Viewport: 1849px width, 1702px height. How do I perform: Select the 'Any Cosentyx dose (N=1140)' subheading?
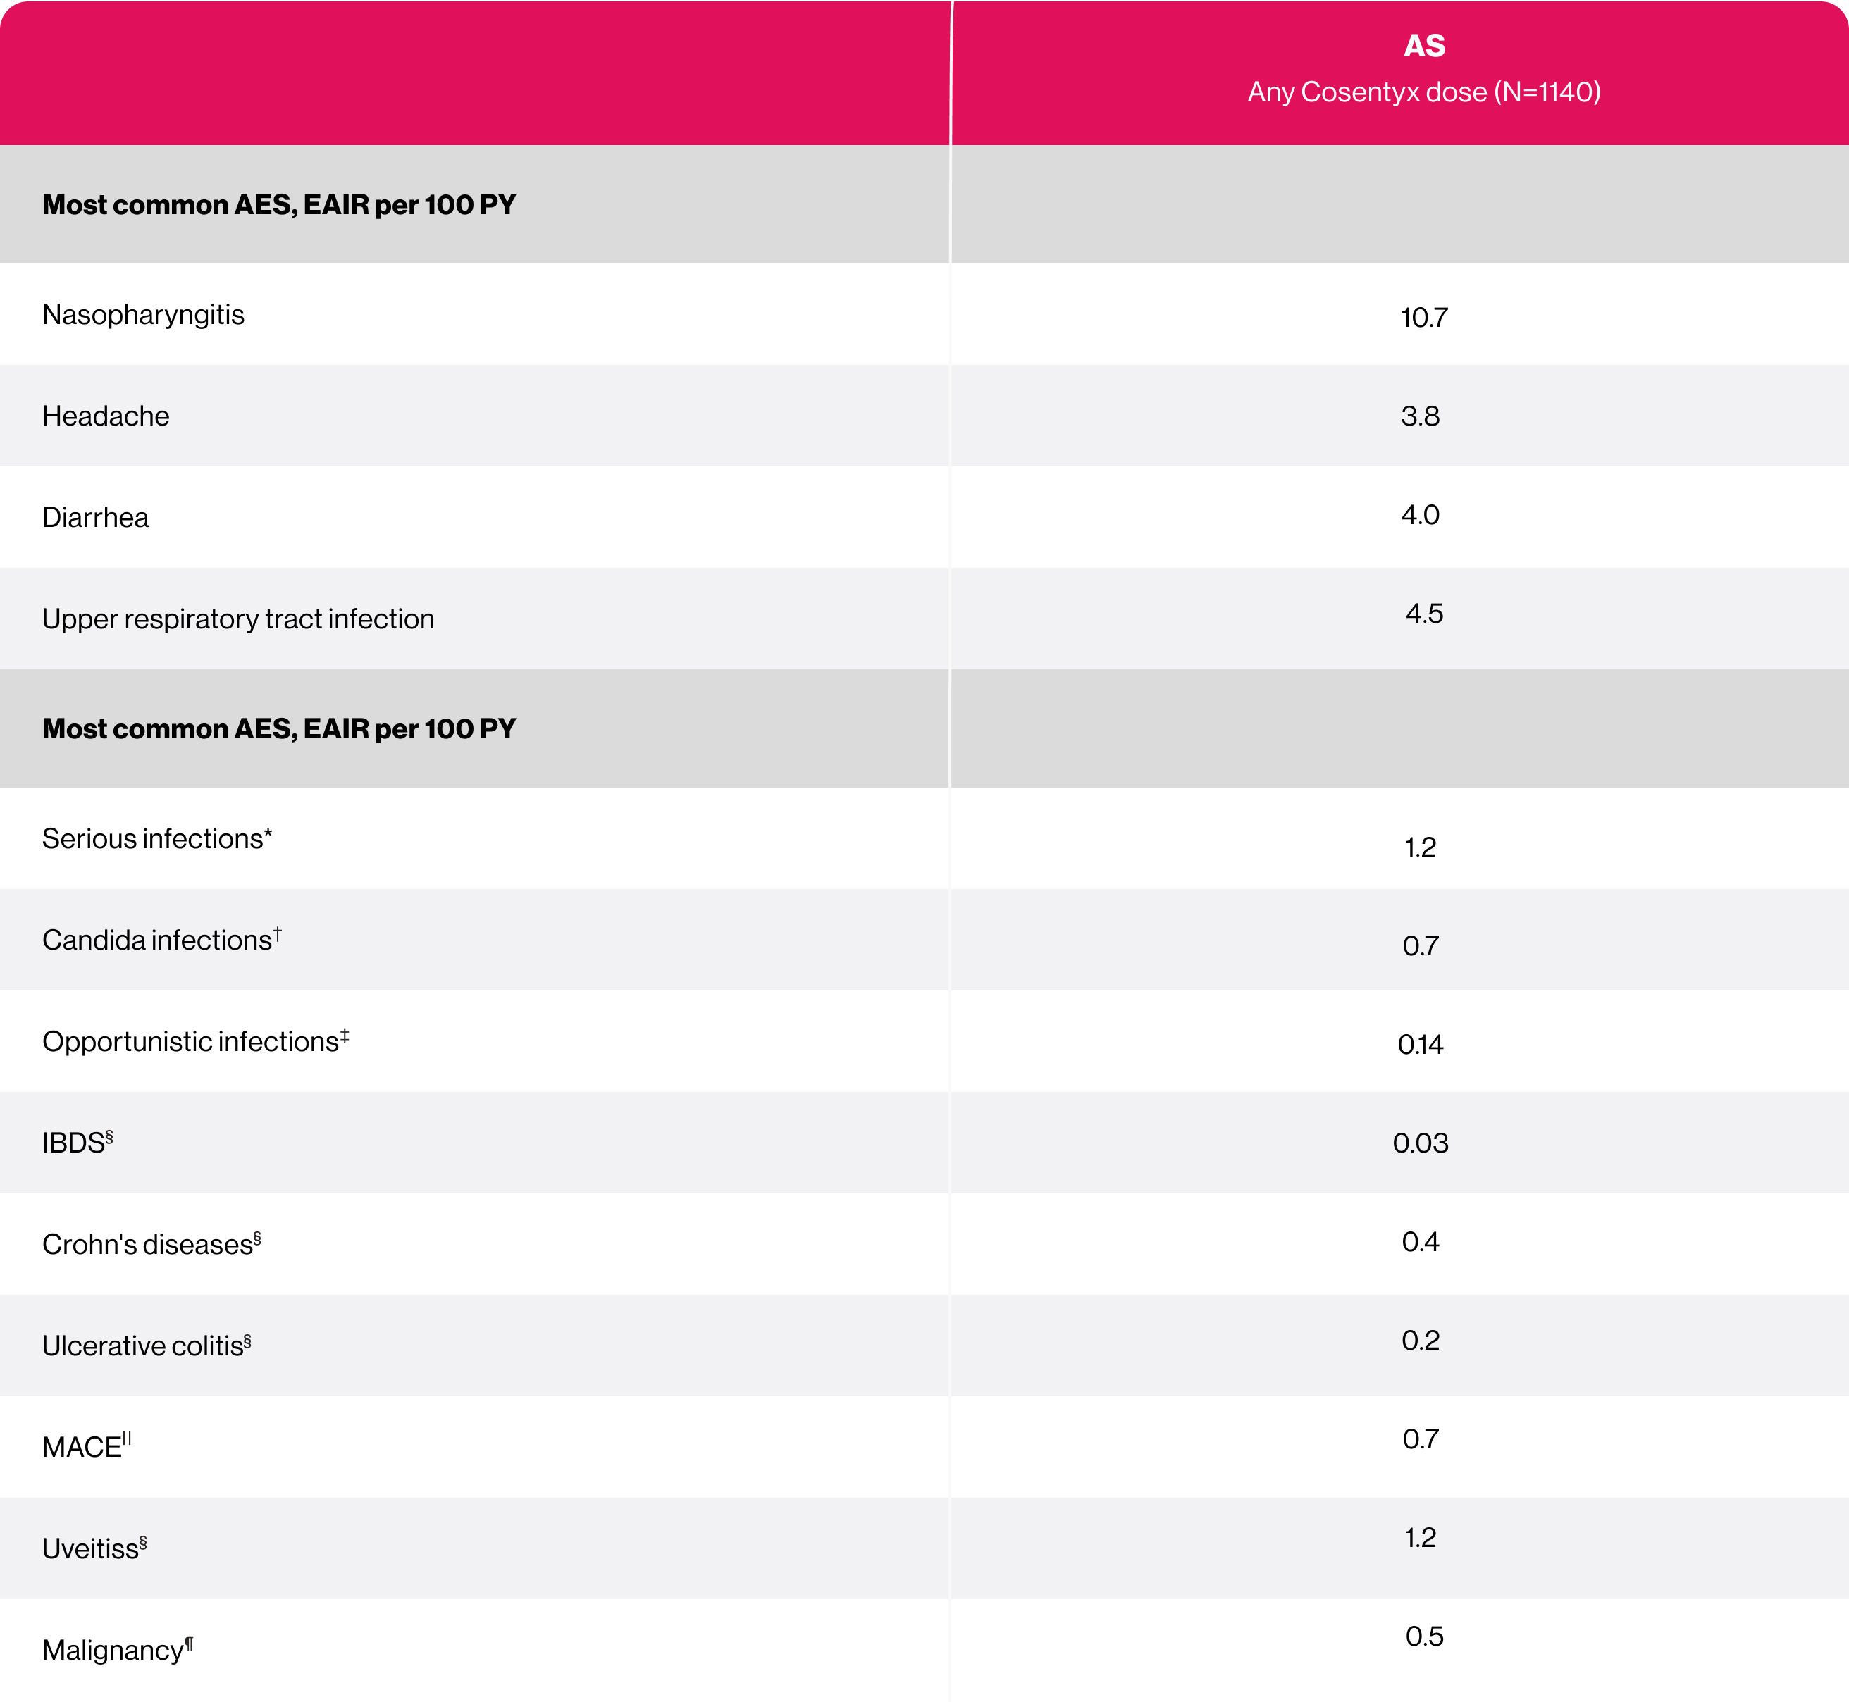pyautogui.click(x=1423, y=92)
